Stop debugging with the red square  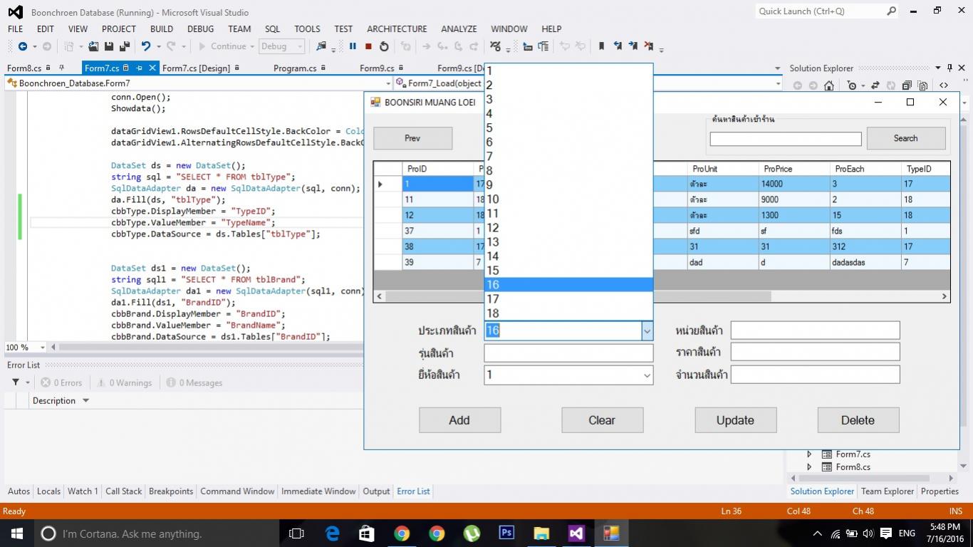point(368,46)
